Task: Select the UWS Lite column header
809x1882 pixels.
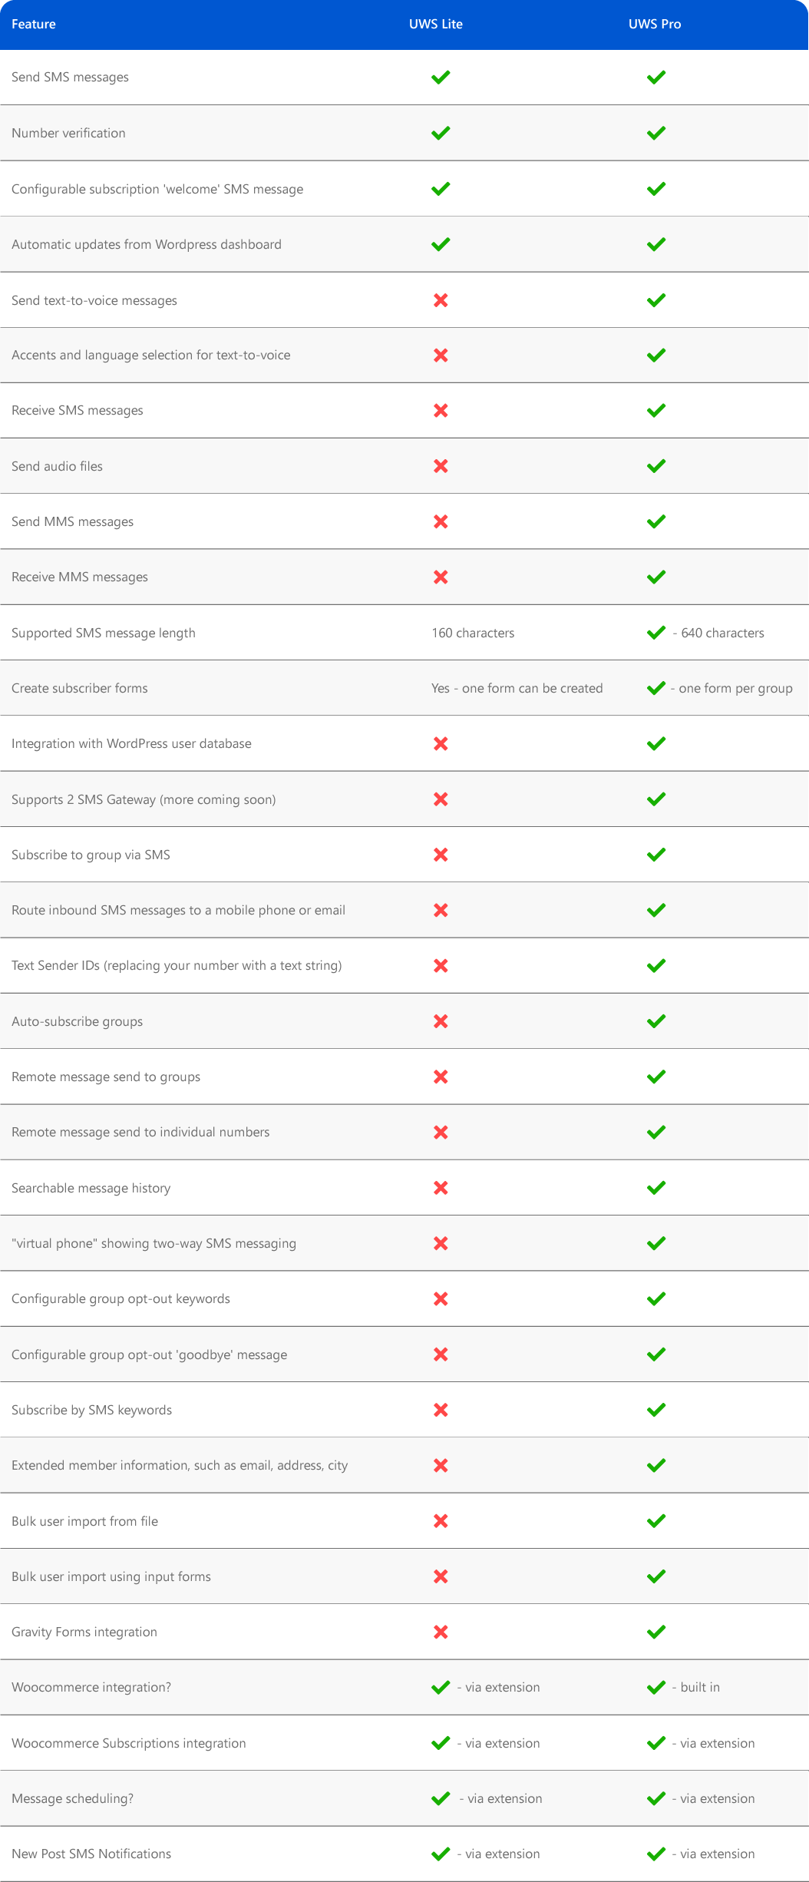Action: click(x=436, y=24)
